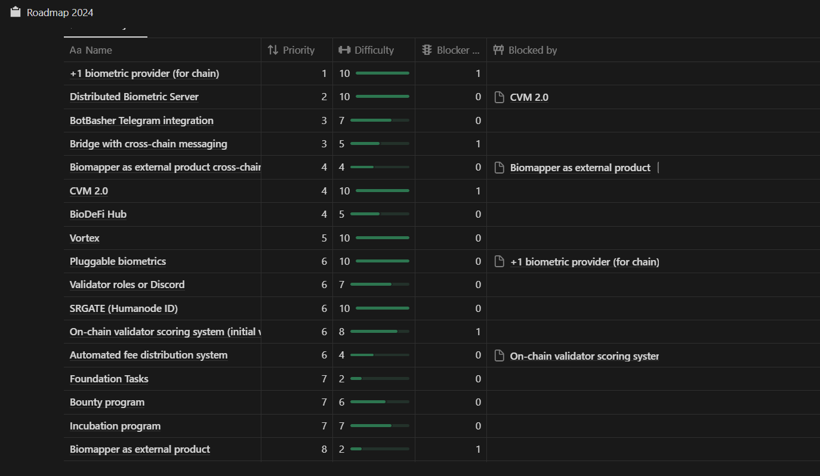Viewport: 820px width, 476px height.
Task: Click page icon beside +1 biometric provider relation
Action: pos(500,262)
